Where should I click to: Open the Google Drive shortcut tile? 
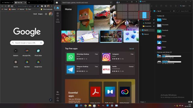tap(38, 64)
